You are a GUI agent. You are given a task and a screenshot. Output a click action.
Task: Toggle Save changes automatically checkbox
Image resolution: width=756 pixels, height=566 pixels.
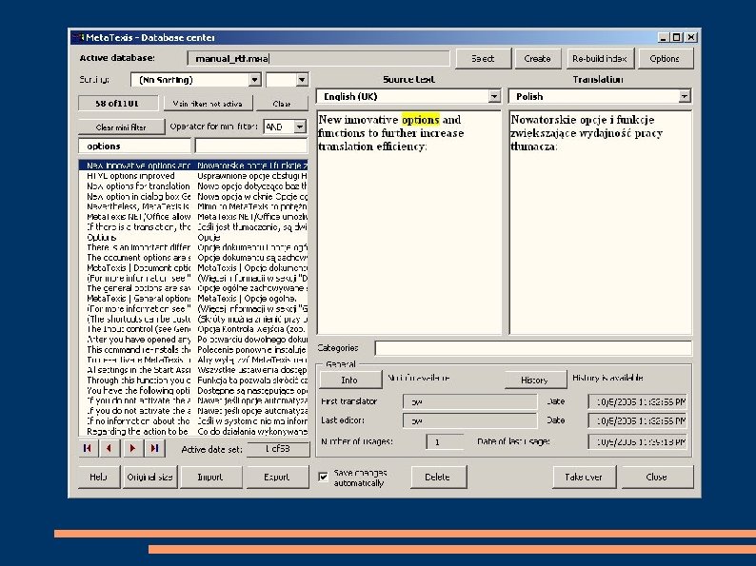point(324,477)
